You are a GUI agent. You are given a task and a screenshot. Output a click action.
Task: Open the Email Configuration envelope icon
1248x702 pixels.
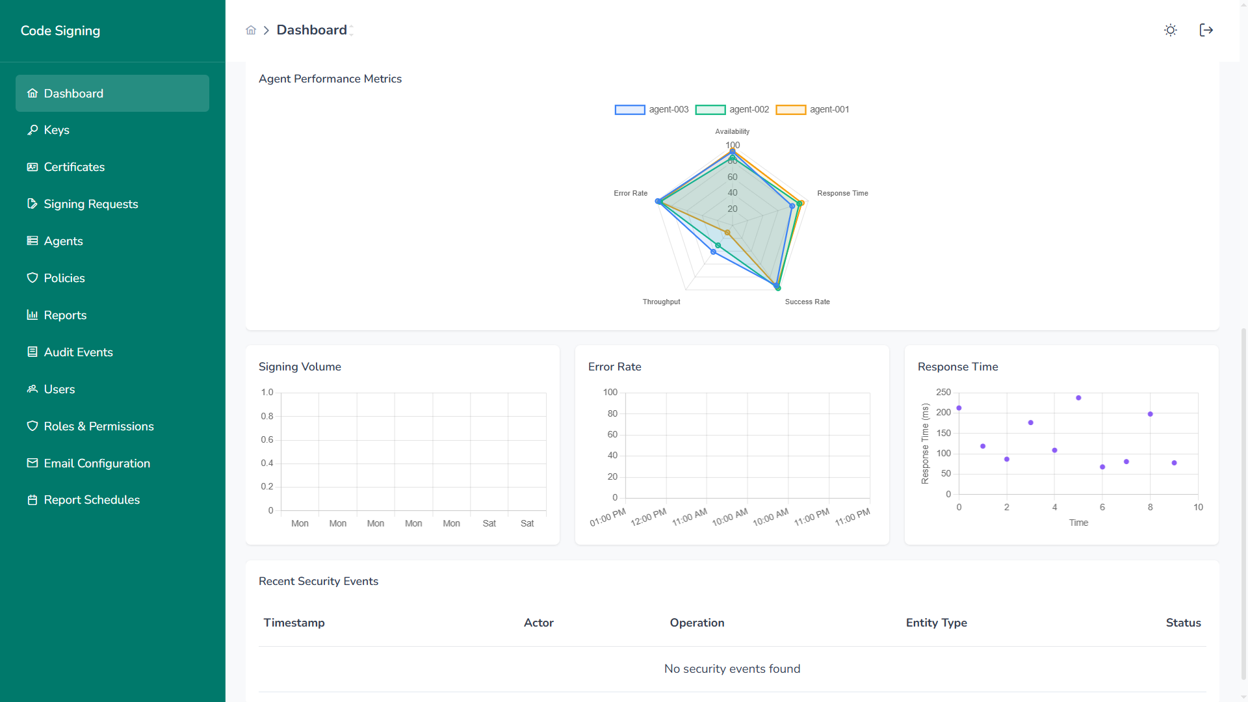click(32, 463)
